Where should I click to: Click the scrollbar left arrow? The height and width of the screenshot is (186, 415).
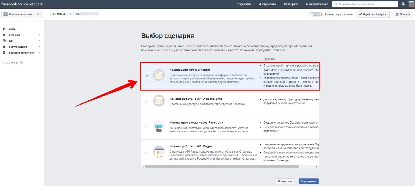[x=143, y=167]
